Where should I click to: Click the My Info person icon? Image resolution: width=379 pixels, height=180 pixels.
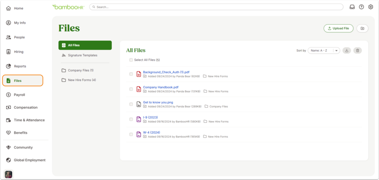point(8,23)
